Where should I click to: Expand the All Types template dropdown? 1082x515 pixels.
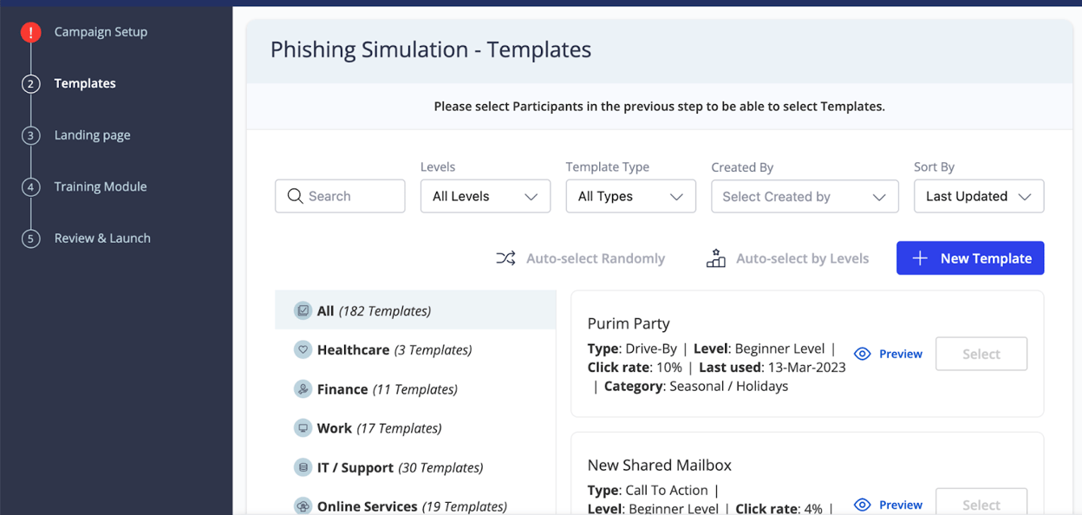[x=630, y=197]
